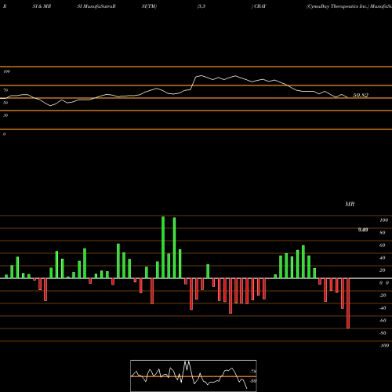Viewport: 392px width, 392px height.
Task: Click the 40 label on the MR axis
Action: pyautogui.click(x=383, y=258)
